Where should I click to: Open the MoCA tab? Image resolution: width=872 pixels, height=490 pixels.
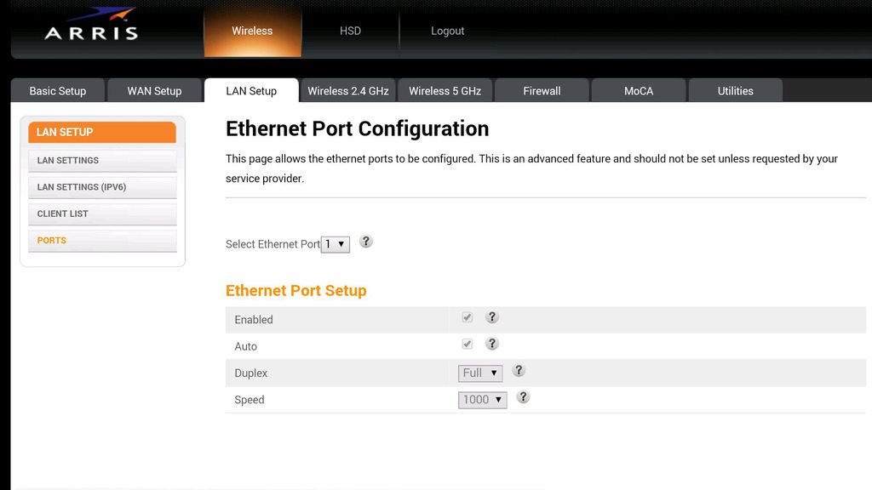tap(639, 90)
